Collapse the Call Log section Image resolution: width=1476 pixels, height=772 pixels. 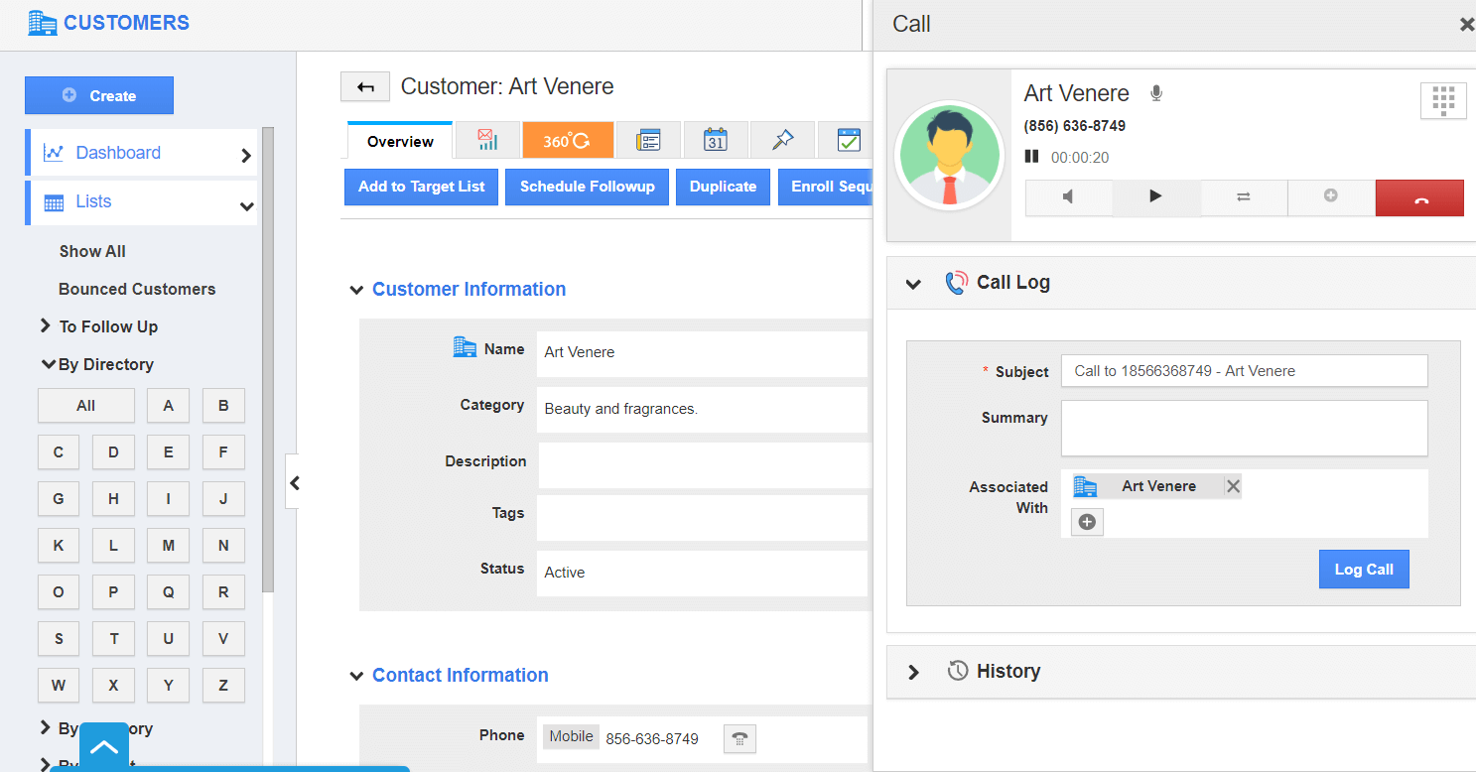(x=913, y=283)
